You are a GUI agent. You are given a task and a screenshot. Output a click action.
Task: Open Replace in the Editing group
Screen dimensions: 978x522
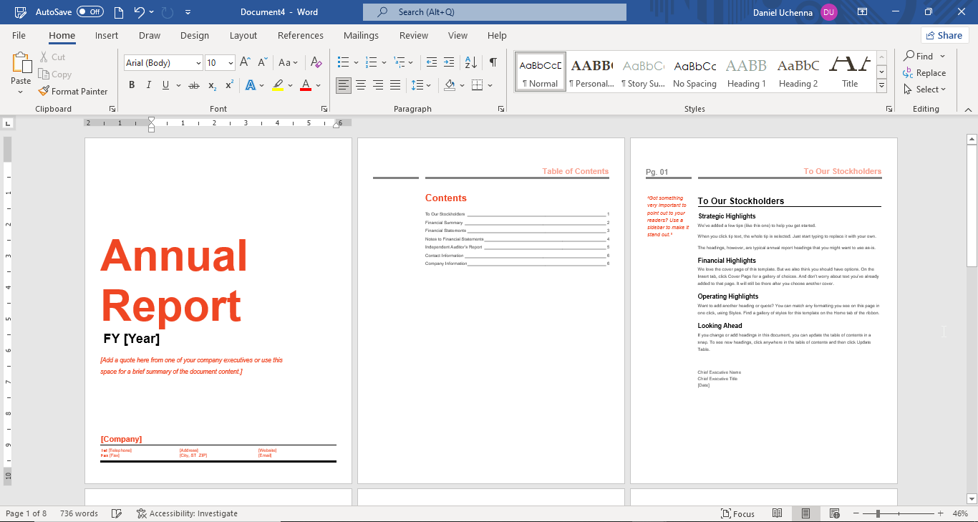pyautogui.click(x=925, y=72)
